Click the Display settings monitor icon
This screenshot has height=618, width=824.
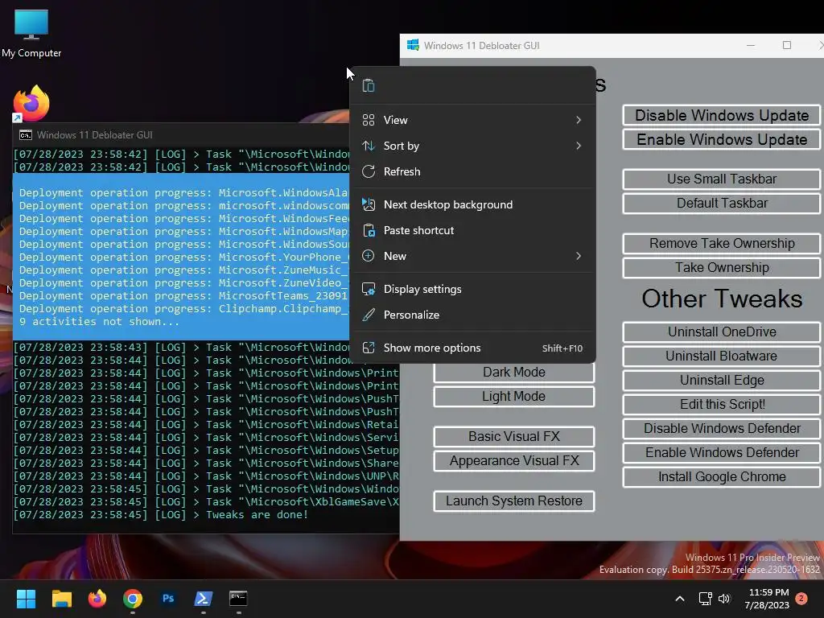click(369, 289)
